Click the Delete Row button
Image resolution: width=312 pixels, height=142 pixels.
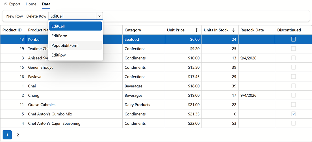point(36,16)
